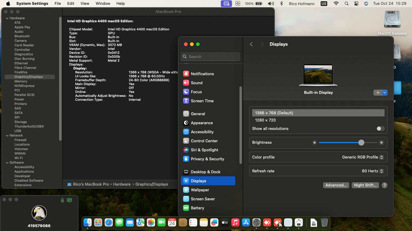Click the Night Shift... button
This screenshot has height=231, width=412.
(x=365, y=185)
